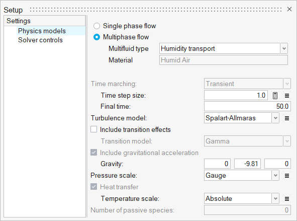Select Multiphase flow radio button

coord(96,37)
